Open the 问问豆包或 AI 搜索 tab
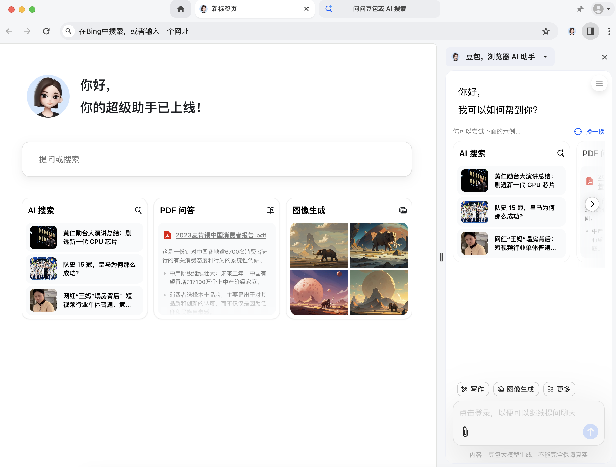Screen dimensions: 616x467 click(x=379, y=9)
